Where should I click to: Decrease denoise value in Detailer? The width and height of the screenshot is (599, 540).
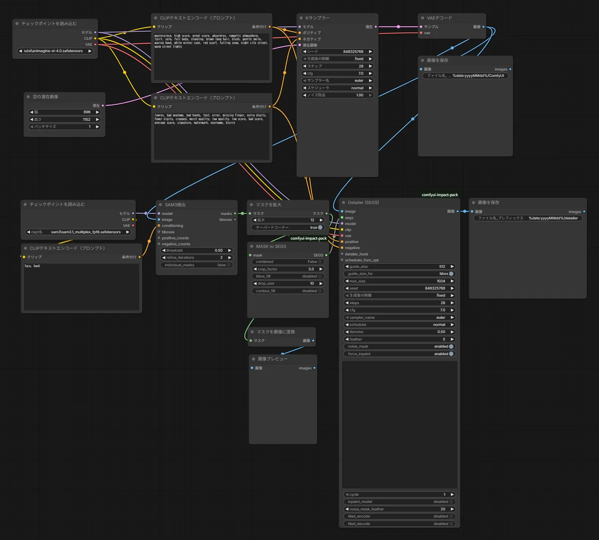(x=346, y=332)
